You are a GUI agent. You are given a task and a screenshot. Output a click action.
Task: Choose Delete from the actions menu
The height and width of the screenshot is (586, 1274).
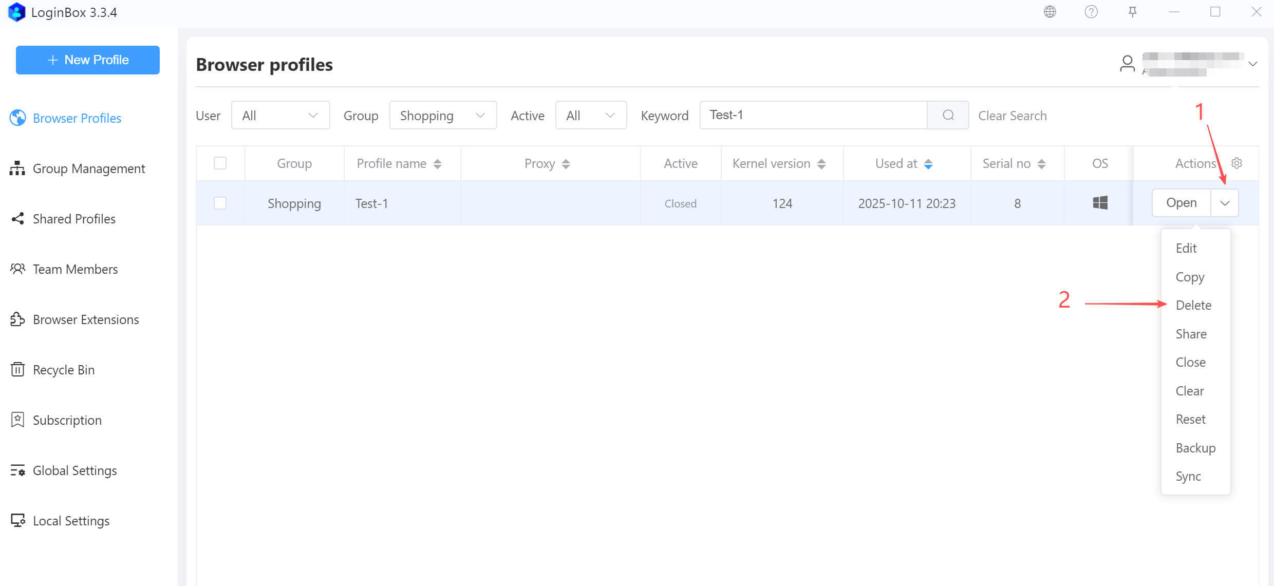[x=1193, y=305]
